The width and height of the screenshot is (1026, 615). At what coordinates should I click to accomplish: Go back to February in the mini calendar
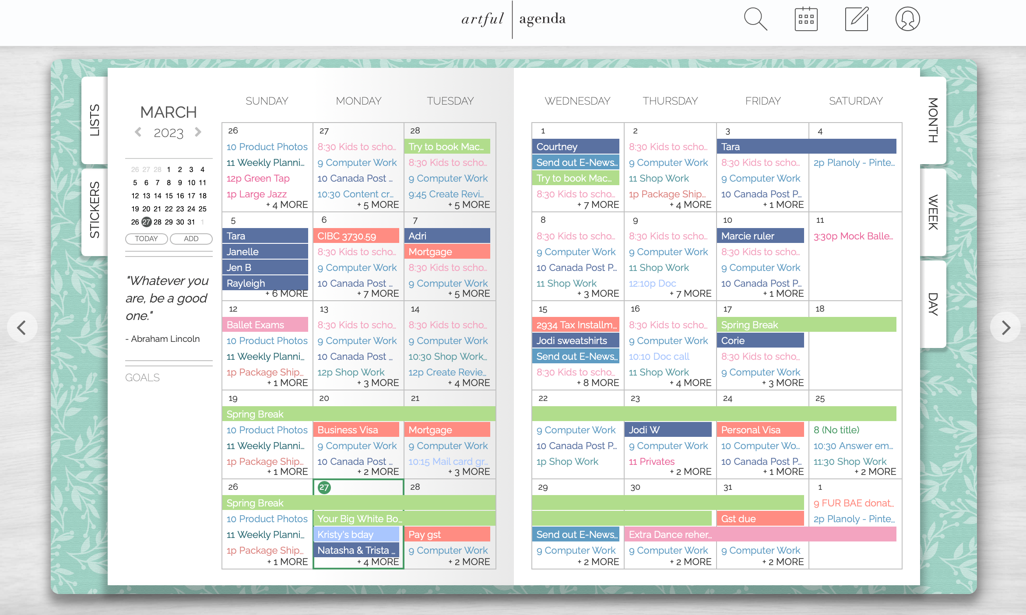pos(139,132)
